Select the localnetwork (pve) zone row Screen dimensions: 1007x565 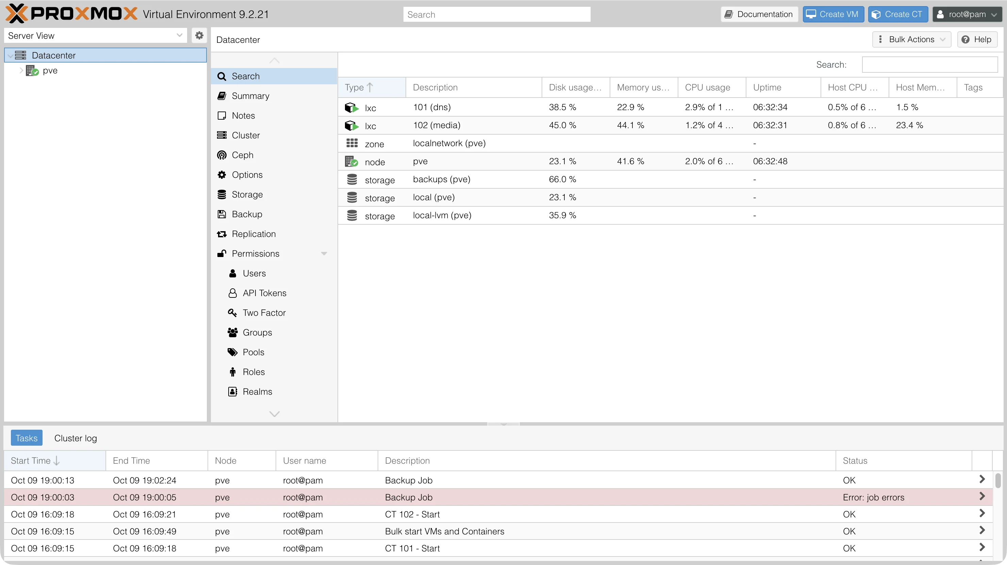[x=670, y=143]
